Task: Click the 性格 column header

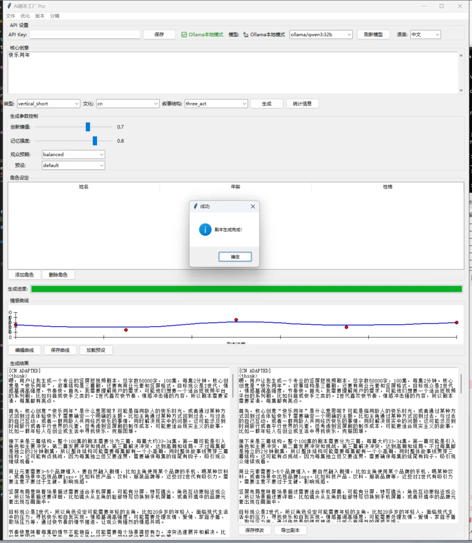Action: tap(388, 187)
